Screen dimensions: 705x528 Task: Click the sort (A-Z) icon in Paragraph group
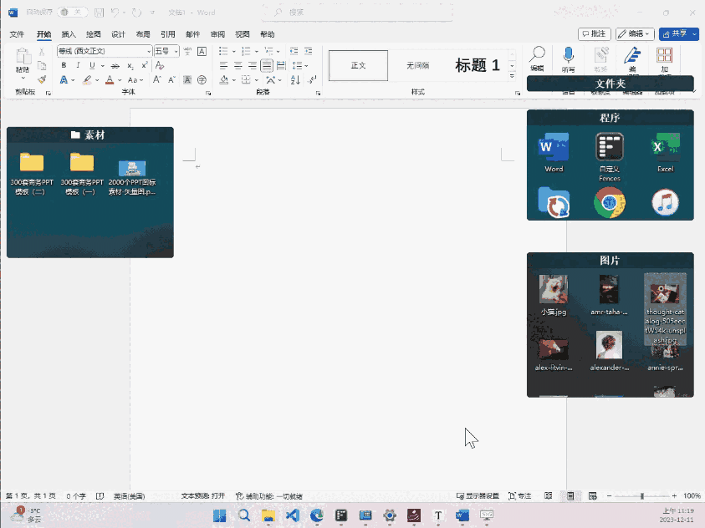pos(294,79)
